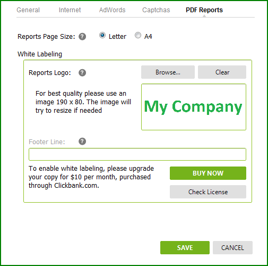Save the PDF report settings

pos(185,247)
